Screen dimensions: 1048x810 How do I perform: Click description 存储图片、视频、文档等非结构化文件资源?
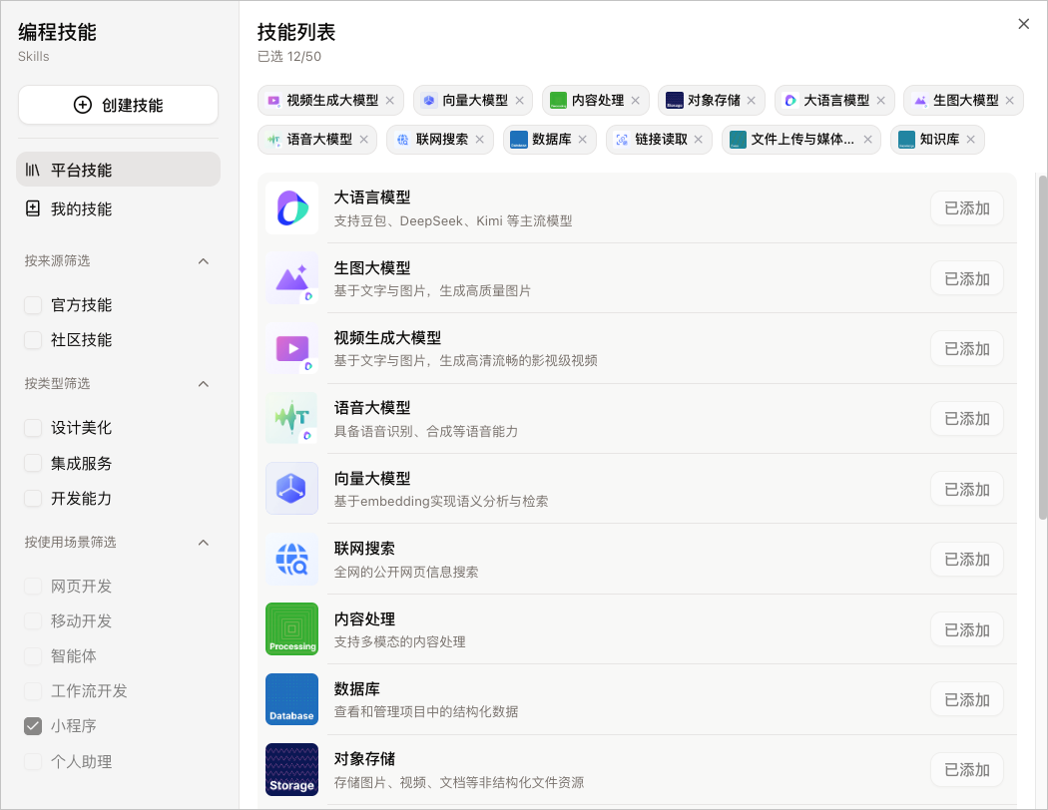point(459,782)
